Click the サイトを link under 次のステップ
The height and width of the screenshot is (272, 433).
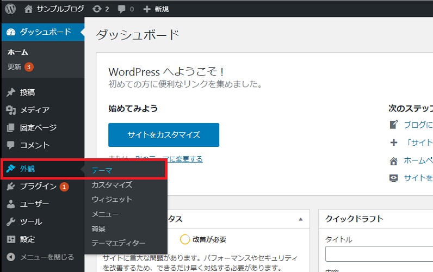(x=418, y=178)
